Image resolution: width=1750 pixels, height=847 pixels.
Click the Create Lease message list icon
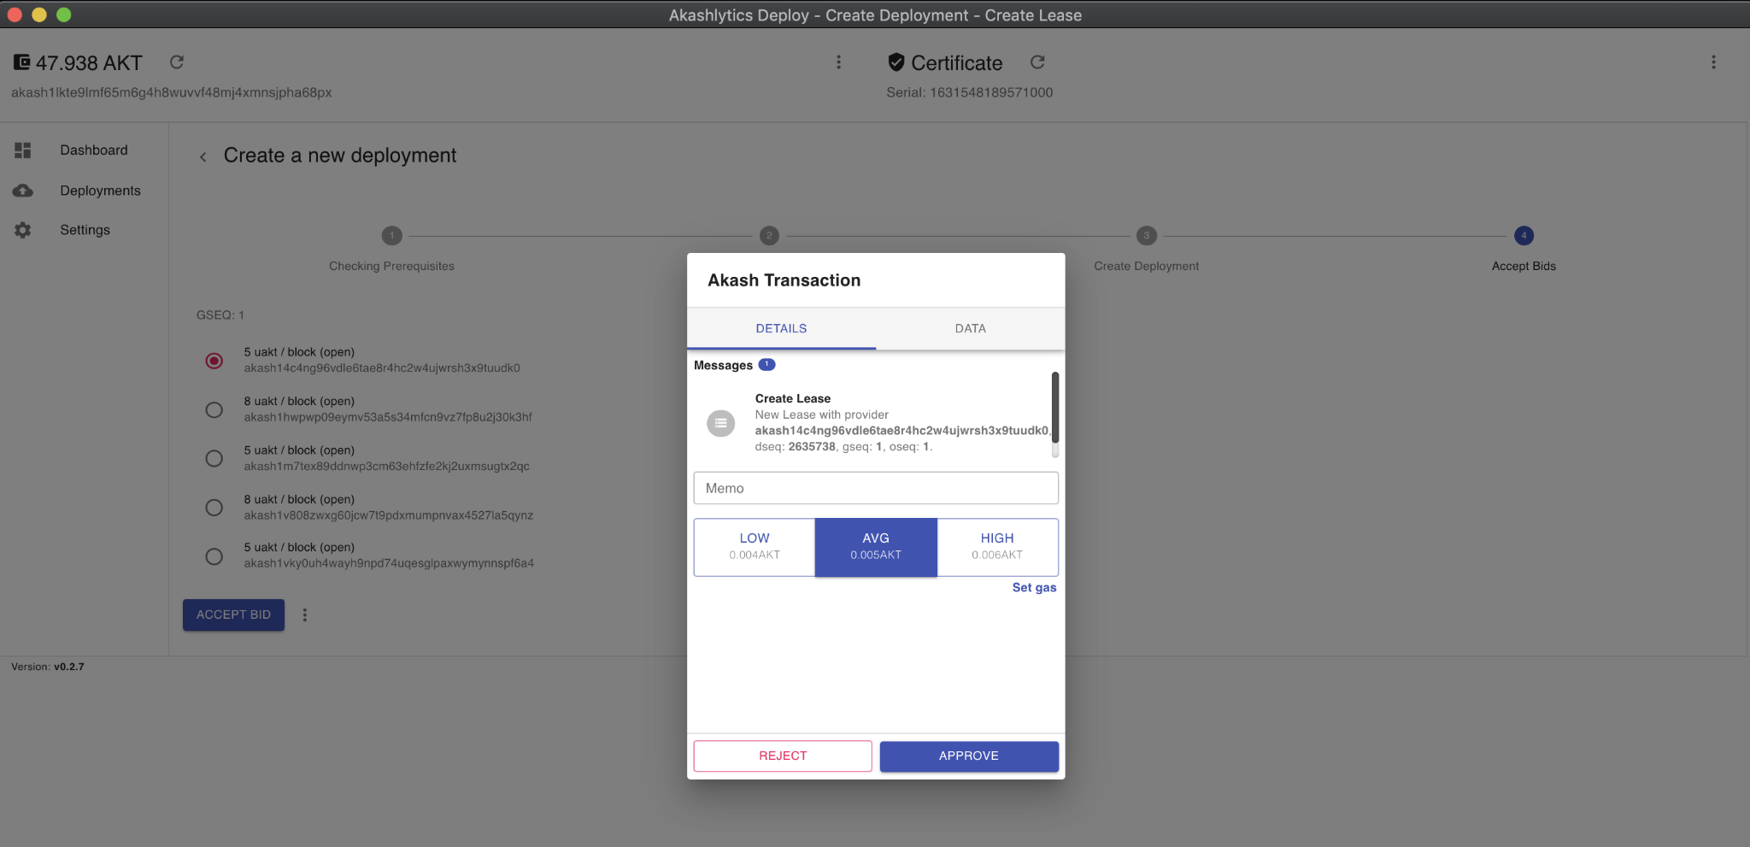[721, 422]
